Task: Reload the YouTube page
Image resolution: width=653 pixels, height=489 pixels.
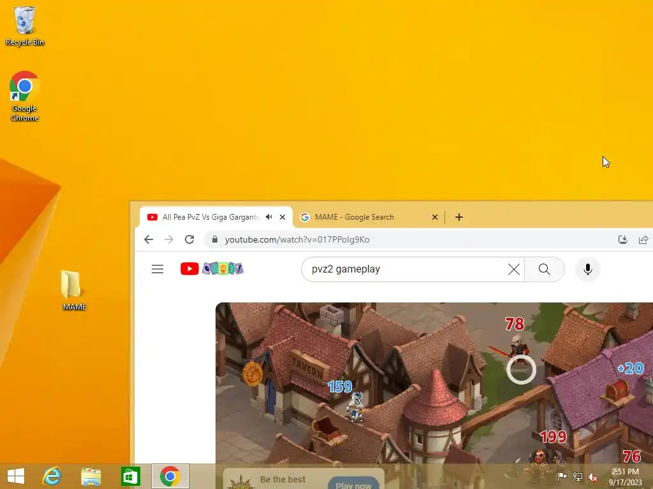Action: point(189,239)
